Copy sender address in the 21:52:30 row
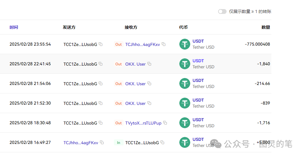Image resolution: width=302 pixels, height=156 pixels. [101, 103]
